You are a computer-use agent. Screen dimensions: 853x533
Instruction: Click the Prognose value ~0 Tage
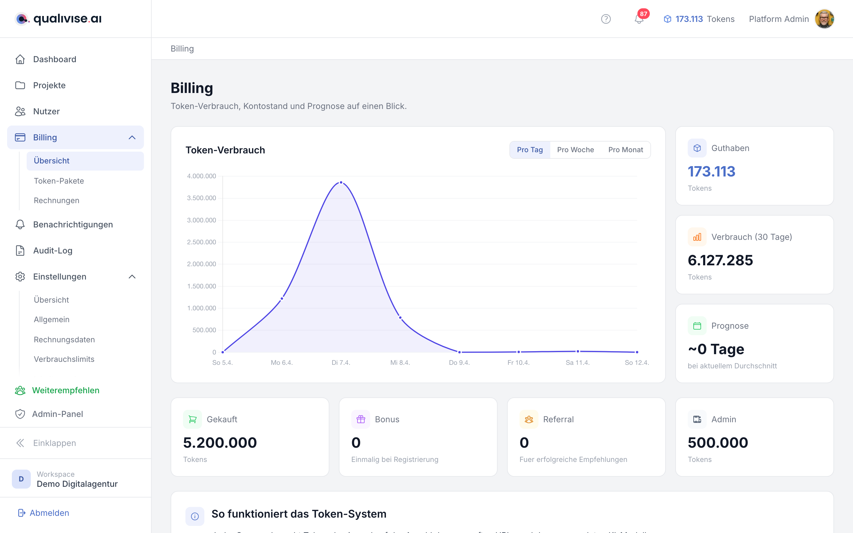click(716, 349)
